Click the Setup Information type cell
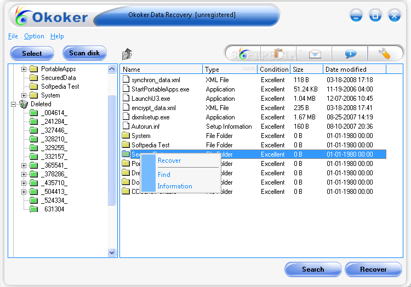 (x=229, y=127)
